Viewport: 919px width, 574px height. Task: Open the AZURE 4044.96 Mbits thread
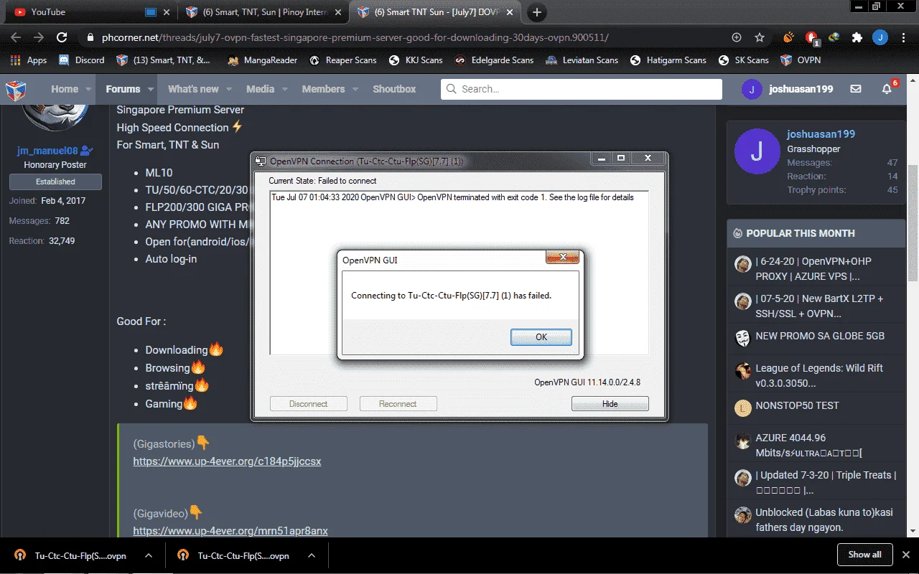[x=808, y=445]
